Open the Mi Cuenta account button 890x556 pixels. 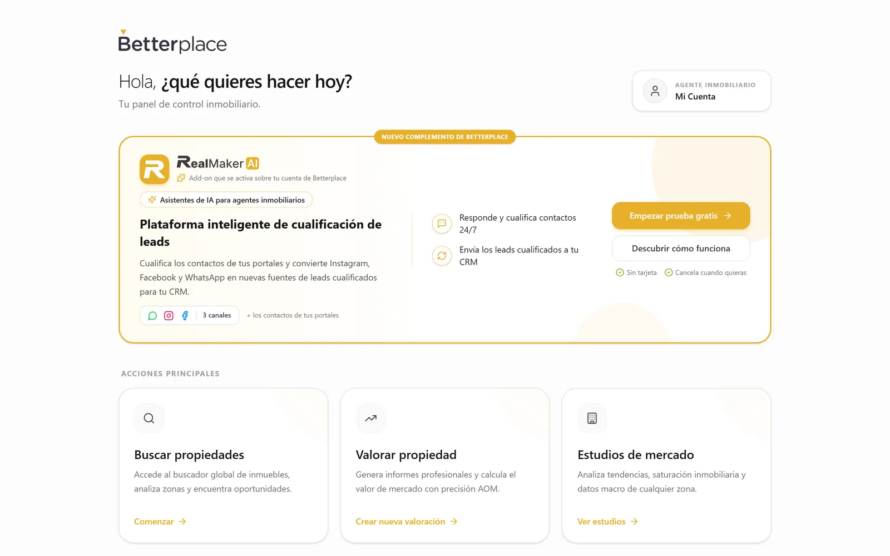tap(701, 91)
